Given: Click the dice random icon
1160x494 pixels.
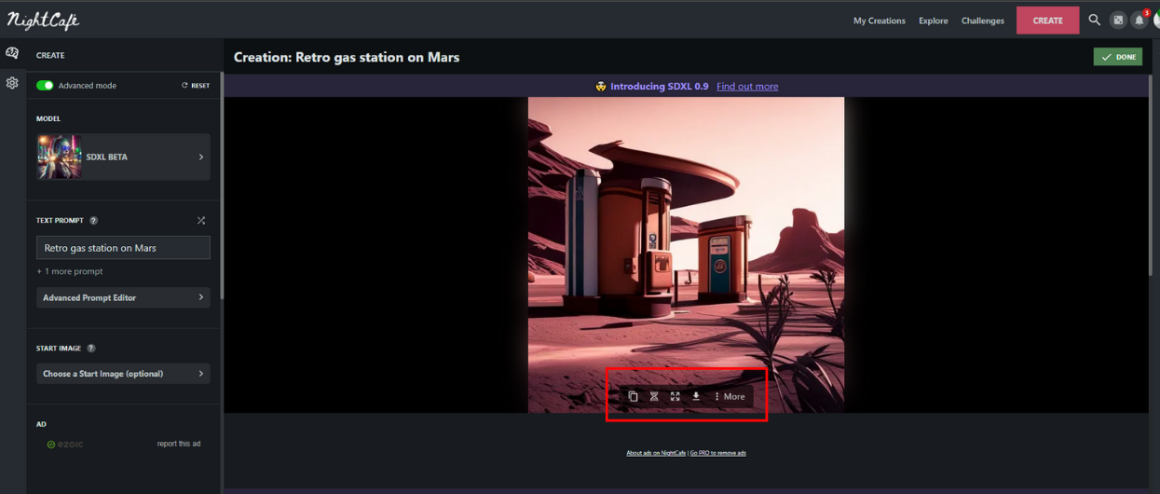Looking at the screenshot, I should [1119, 20].
